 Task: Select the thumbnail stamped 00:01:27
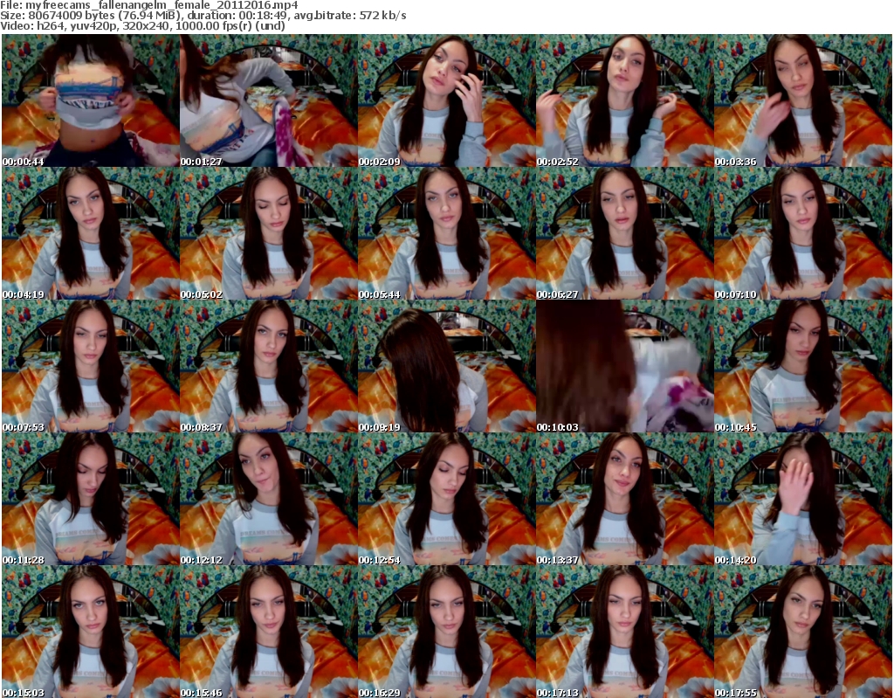269,100
